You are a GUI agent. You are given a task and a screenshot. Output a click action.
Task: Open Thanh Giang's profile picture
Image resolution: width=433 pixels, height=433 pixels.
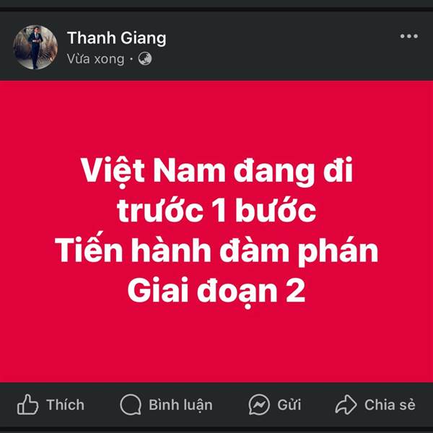coord(35,47)
